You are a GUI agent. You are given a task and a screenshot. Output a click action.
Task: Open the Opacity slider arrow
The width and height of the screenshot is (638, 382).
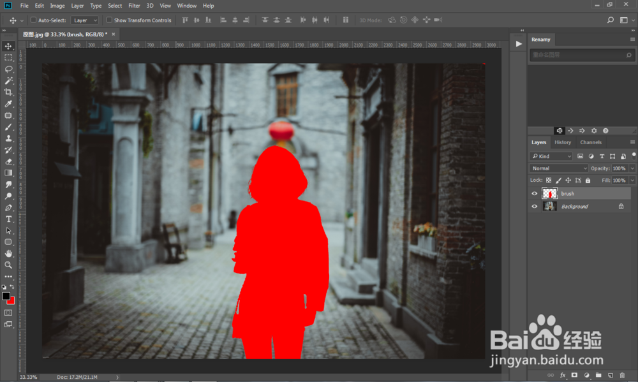coord(632,168)
